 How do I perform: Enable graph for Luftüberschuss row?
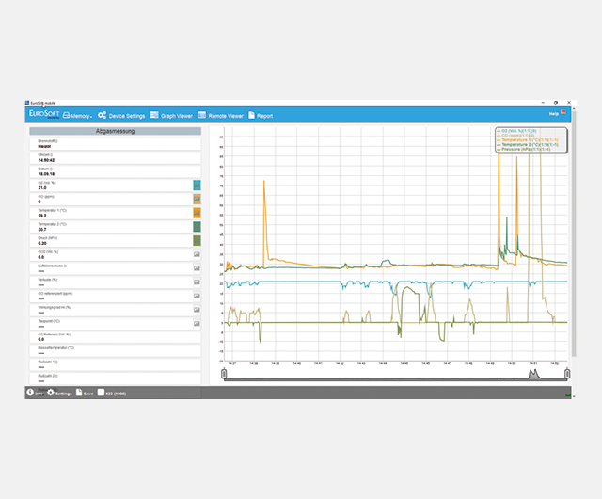pyautogui.click(x=198, y=268)
